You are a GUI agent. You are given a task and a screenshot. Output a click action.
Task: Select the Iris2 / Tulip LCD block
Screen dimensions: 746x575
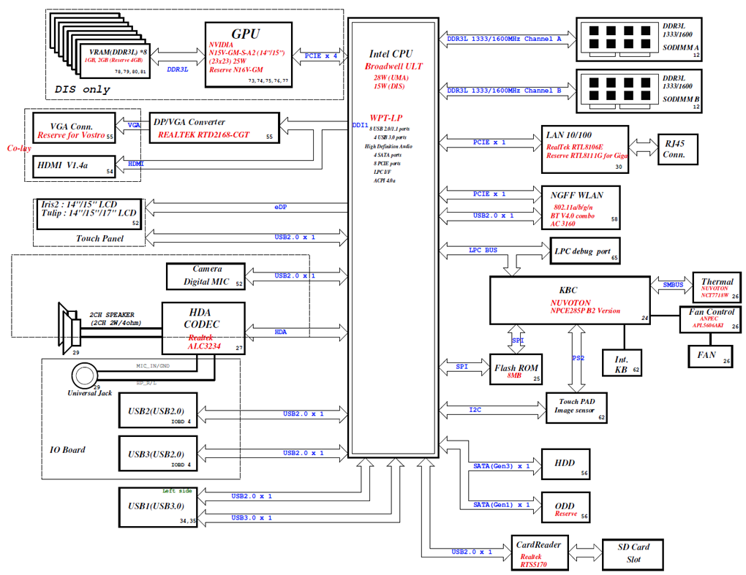point(89,214)
